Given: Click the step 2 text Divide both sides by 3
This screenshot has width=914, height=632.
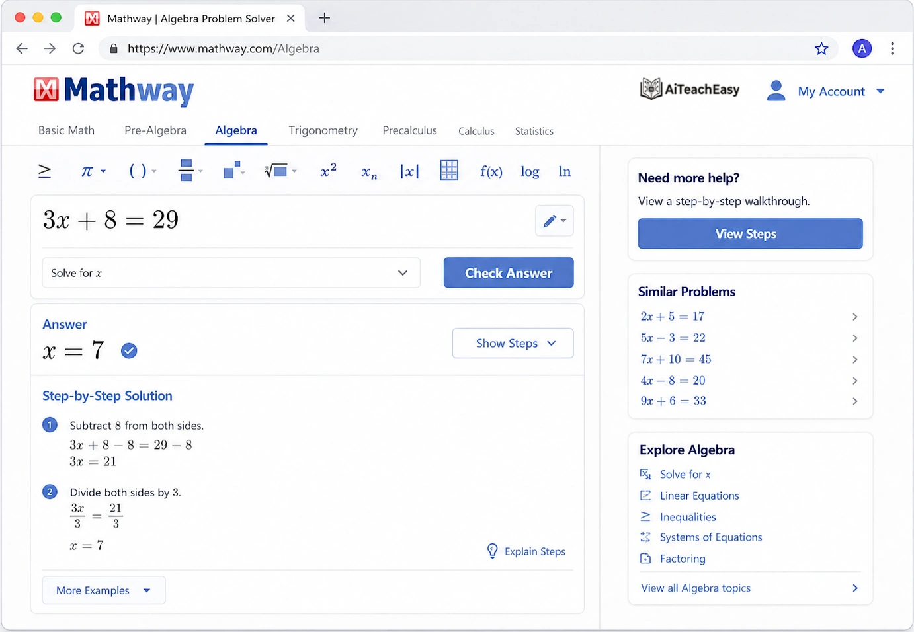Looking at the screenshot, I should pos(125,493).
